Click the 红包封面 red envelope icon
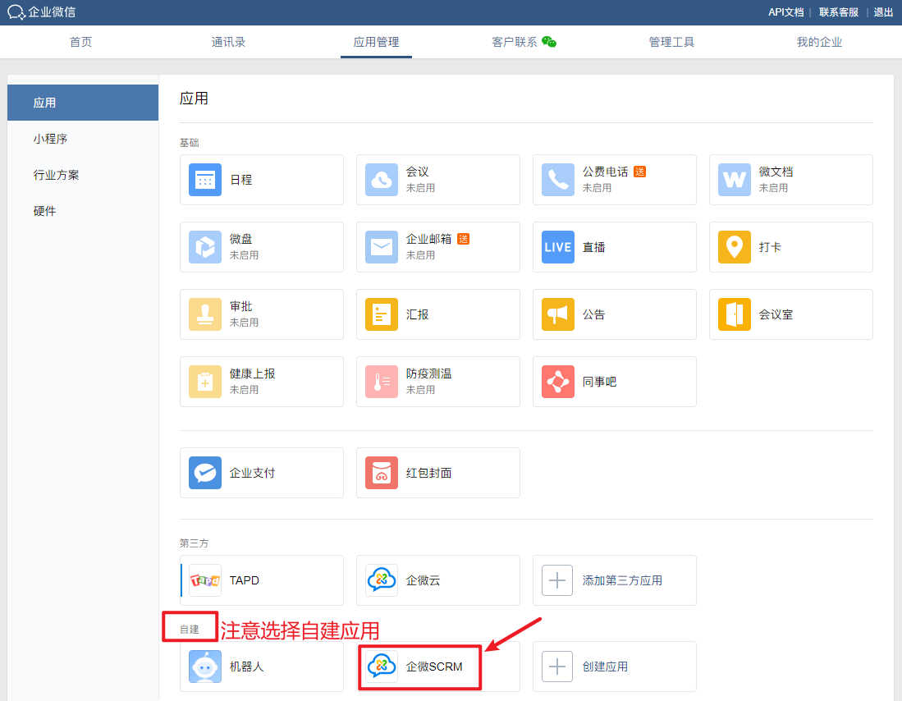Screen dimensions: 902x701 coord(382,473)
